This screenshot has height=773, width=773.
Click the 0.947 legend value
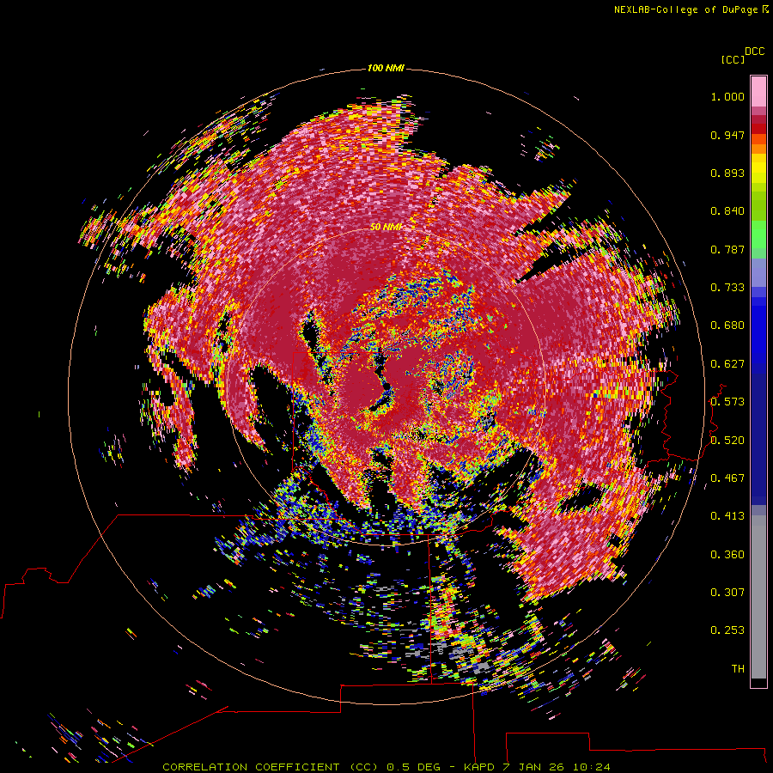[x=727, y=135]
